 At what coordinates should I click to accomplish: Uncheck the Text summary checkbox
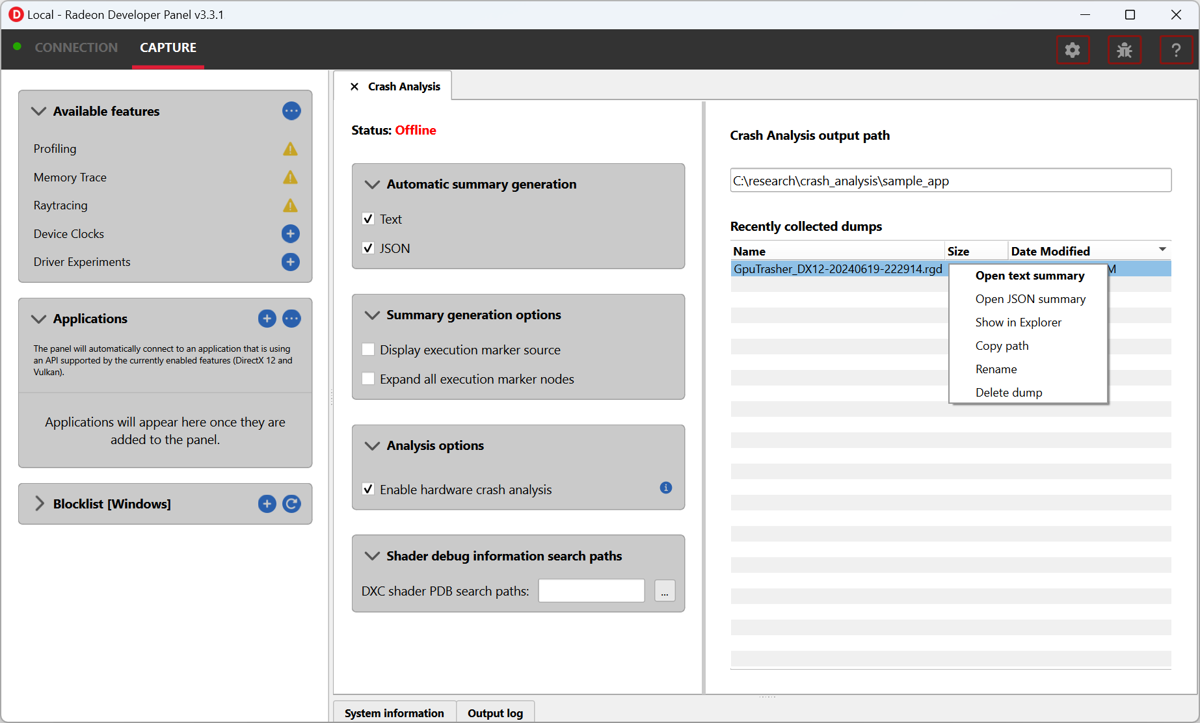pos(368,219)
